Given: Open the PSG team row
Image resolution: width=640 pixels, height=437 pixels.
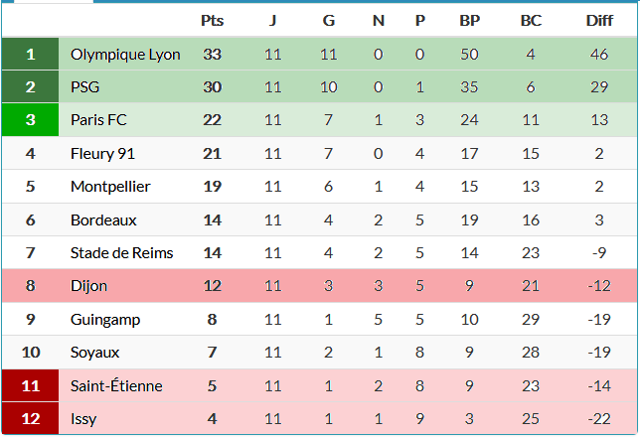Looking at the screenshot, I should click(x=85, y=87).
